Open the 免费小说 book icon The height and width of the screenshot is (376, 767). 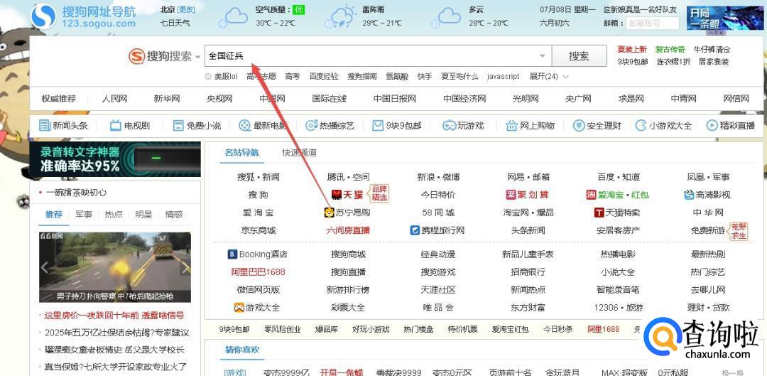(x=178, y=125)
